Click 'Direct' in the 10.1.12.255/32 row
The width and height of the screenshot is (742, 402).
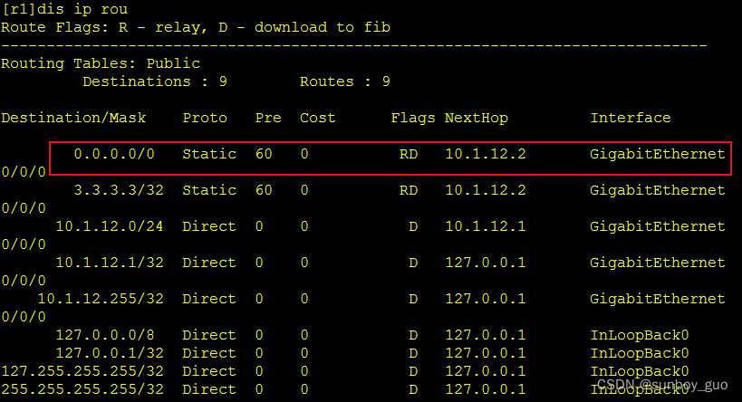tap(209, 299)
